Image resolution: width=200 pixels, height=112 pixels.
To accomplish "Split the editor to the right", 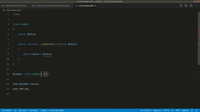I will tap(191, 6).
